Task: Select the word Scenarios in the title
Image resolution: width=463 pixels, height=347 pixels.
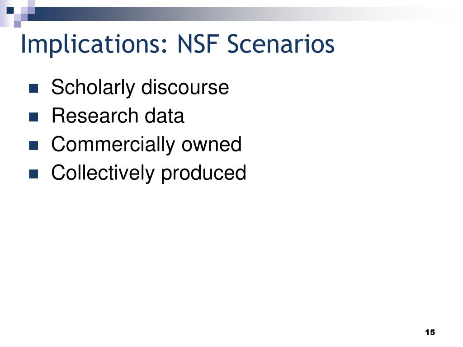Action: tap(281, 44)
